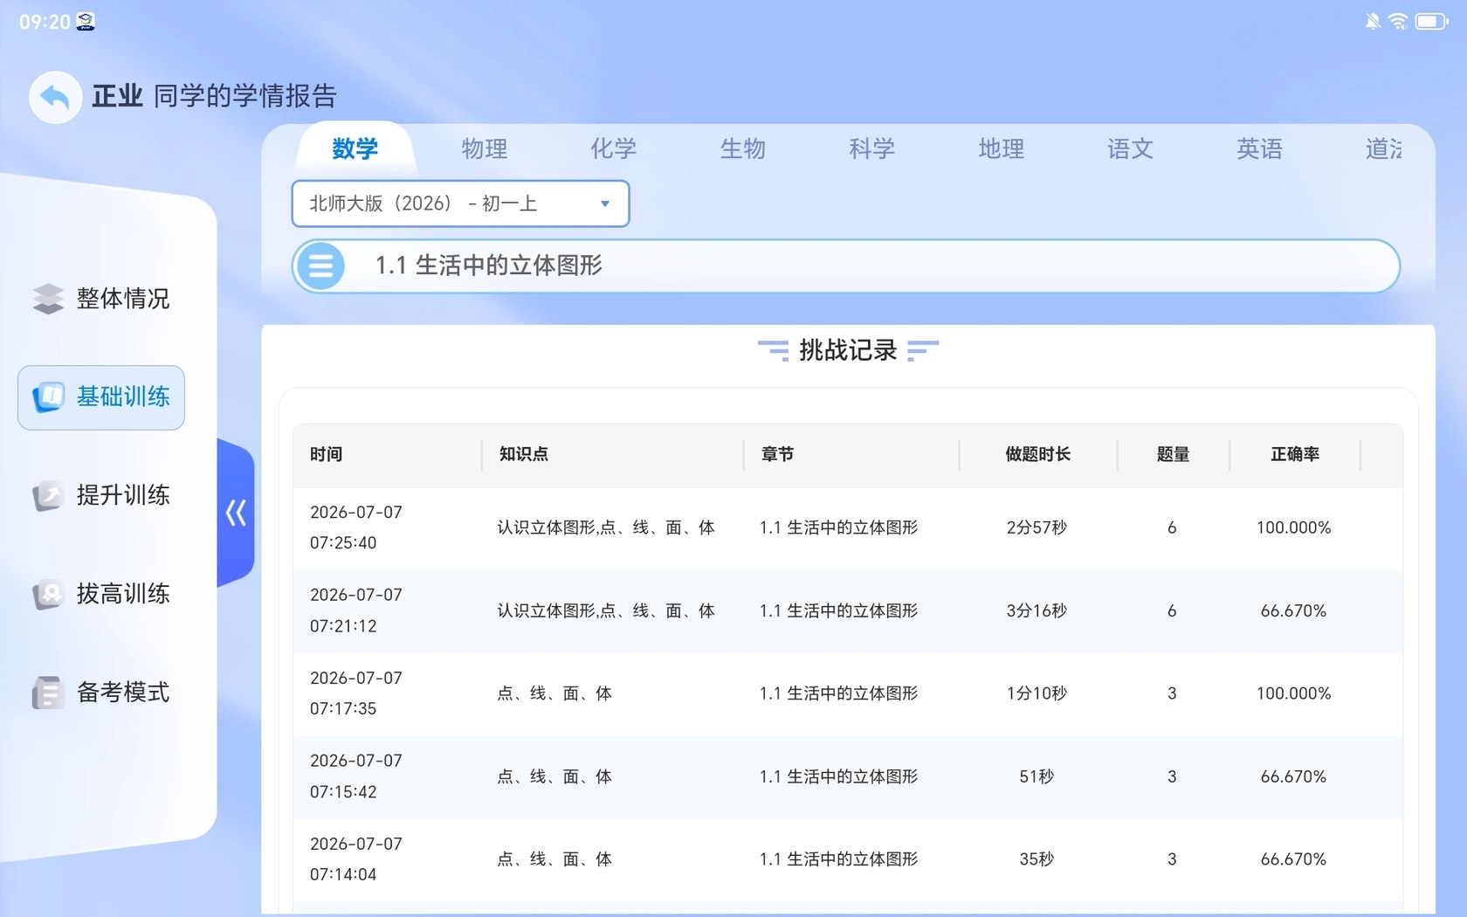Viewport: 1467px width, 917px height.
Task: Click the 提升训练 sidebar icon
Action: (x=48, y=496)
